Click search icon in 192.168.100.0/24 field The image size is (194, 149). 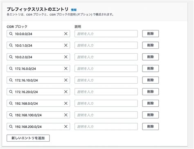coord(11,115)
